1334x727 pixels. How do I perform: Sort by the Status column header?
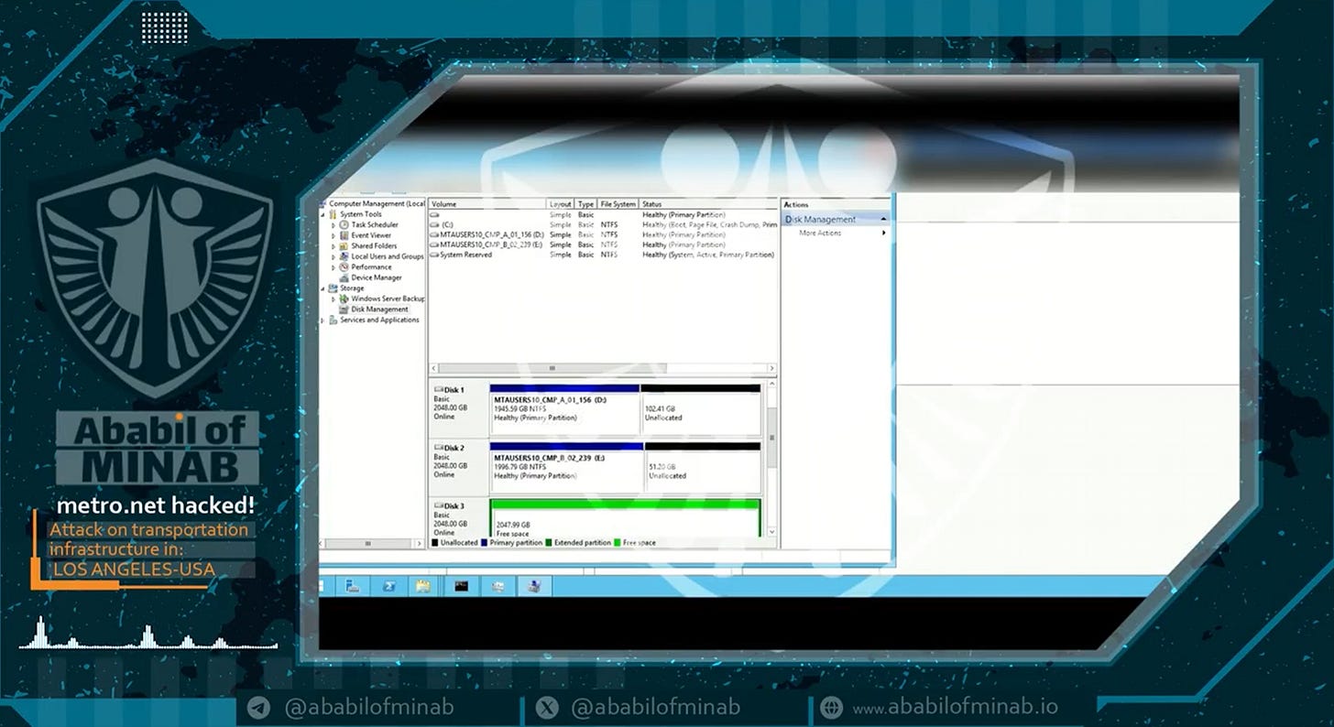point(708,204)
